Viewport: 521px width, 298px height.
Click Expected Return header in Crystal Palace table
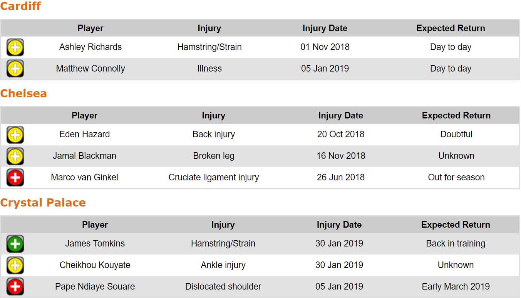(456, 225)
